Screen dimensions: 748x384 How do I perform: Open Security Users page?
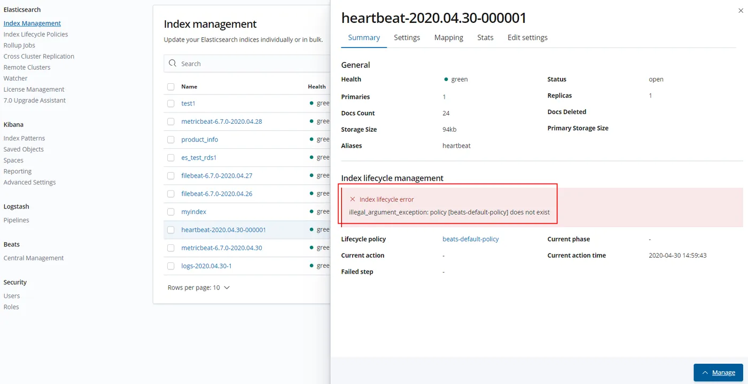coord(12,296)
